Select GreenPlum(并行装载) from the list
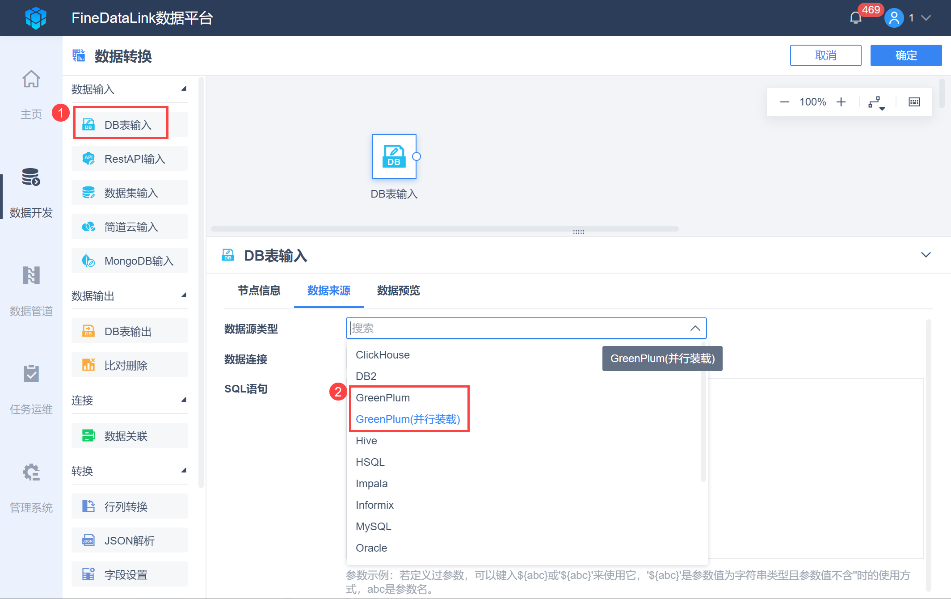Image resolution: width=951 pixels, height=599 pixels. point(408,419)
